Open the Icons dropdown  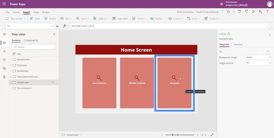point(194,19)
